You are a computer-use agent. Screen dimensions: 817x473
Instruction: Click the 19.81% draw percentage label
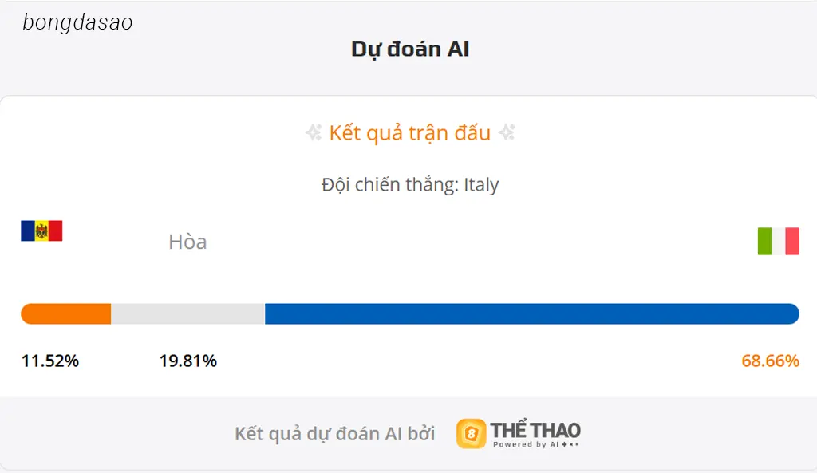pyautogui.click(x=187, y=361)
